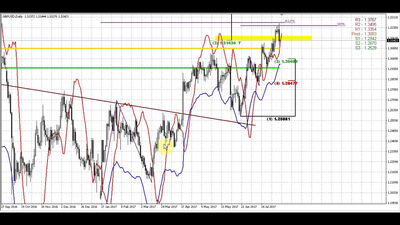Click the 2 Mar 2017 date label
Image resolution: width=400 pixels, height=225 pixels.
click(148, 207)
